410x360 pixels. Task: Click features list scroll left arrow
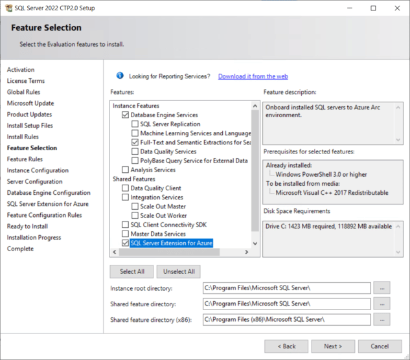point(115,252)
